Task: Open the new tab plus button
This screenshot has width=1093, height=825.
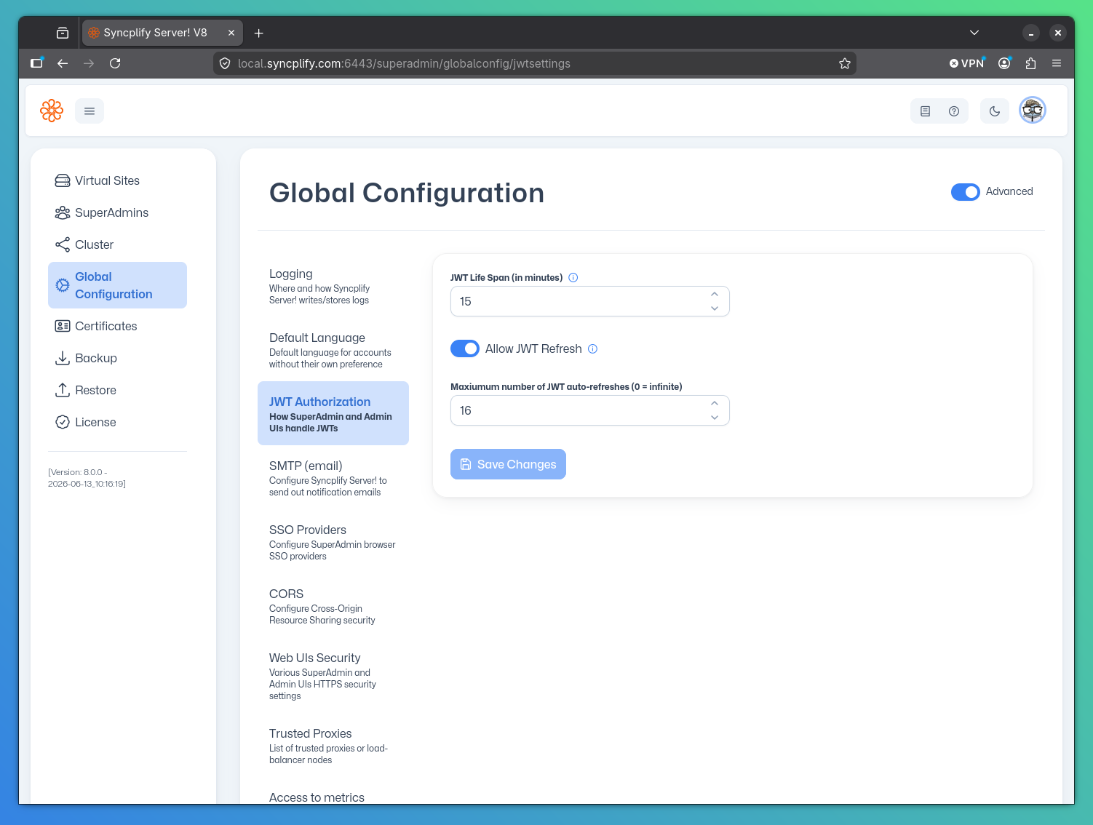Action: click(259, 33)
